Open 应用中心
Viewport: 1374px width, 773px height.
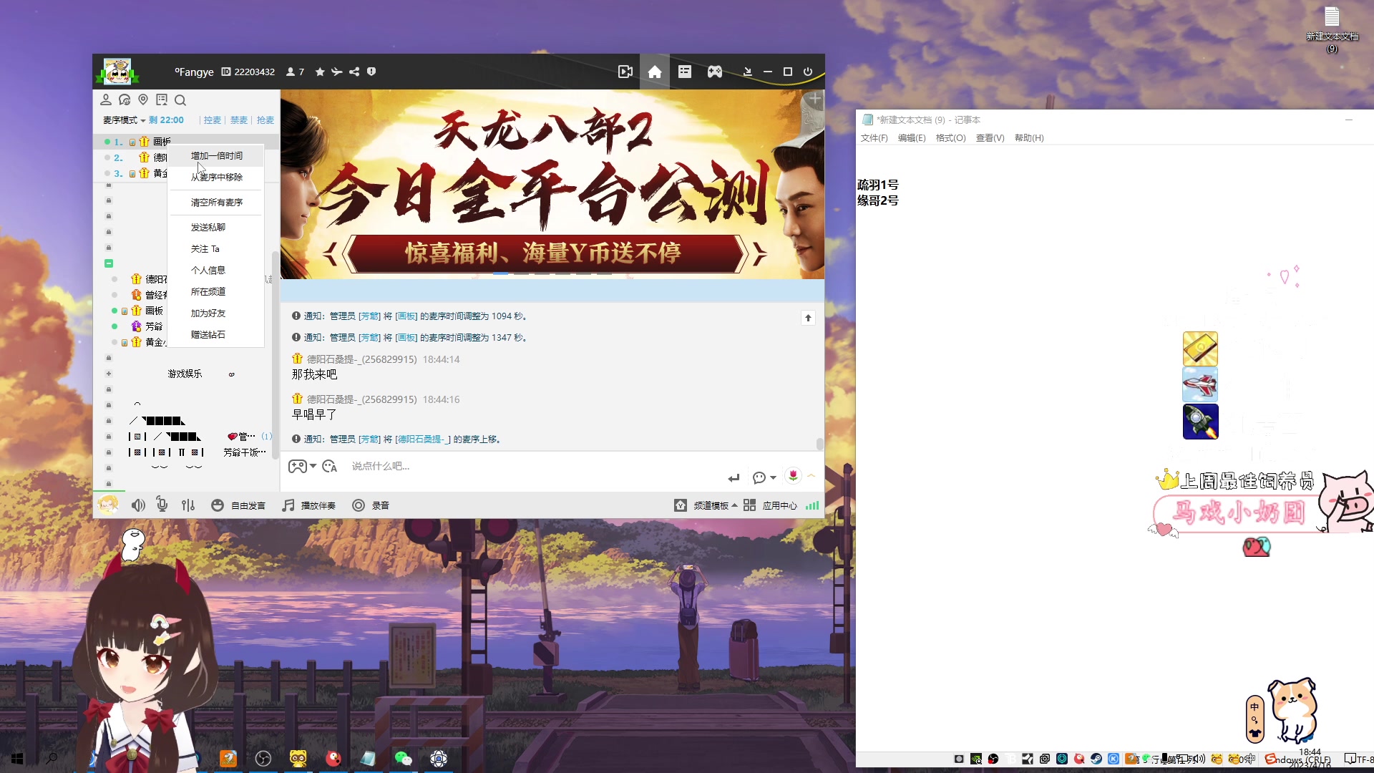click(770, 505)
